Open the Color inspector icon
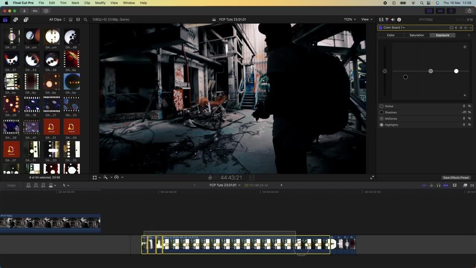 click(x=387, y=19)
